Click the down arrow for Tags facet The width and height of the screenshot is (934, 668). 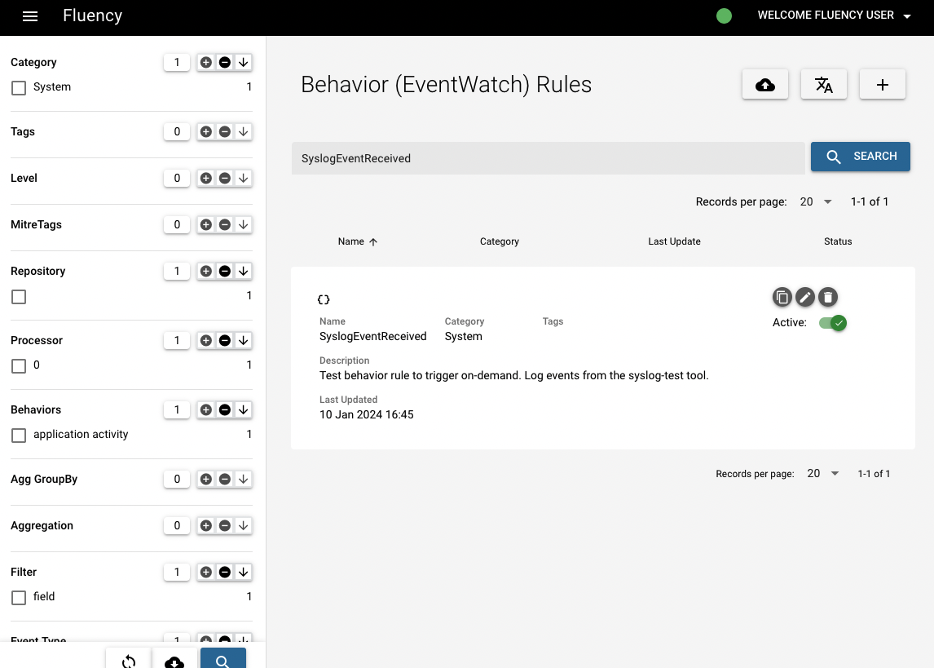pos(243,131)
